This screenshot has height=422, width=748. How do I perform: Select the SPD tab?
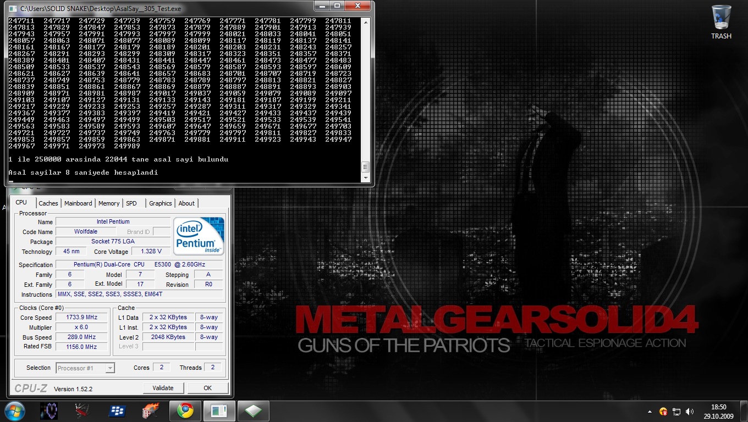tap(131, 203)
